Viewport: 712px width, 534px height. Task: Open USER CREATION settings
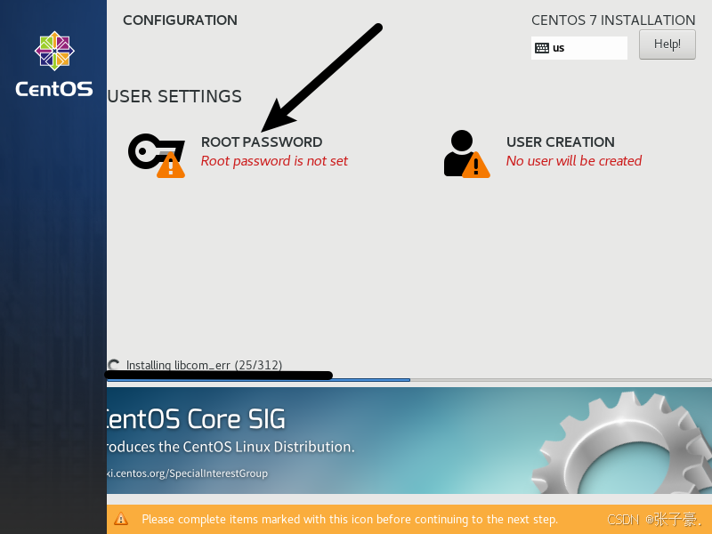[x=561, y=142]
